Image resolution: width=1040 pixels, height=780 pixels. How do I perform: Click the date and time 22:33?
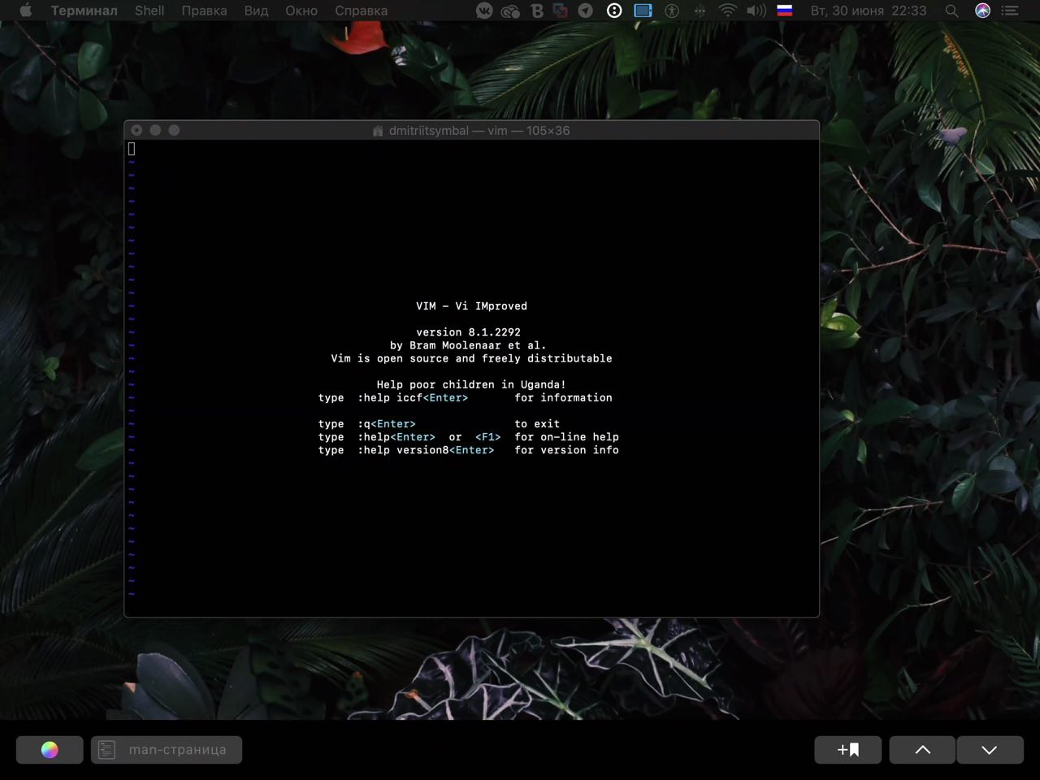click(869, 11)
